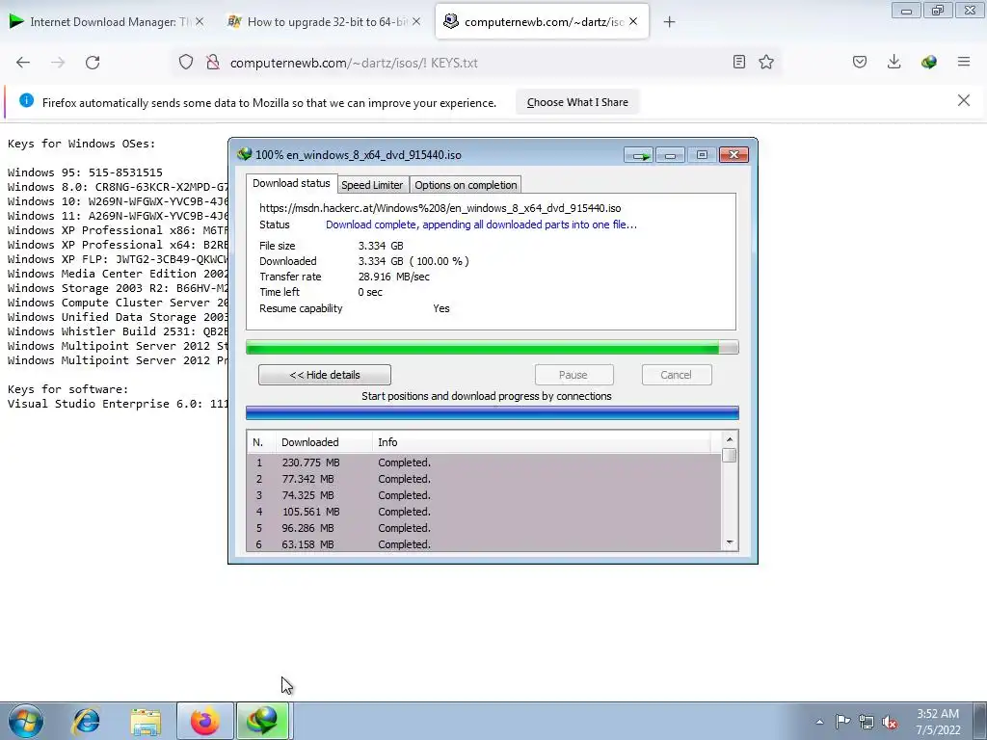Image resolution: width=987 pixels, height=740 pixels.
Task: Click the IDM taskbar icon
Action: point(262,721)
